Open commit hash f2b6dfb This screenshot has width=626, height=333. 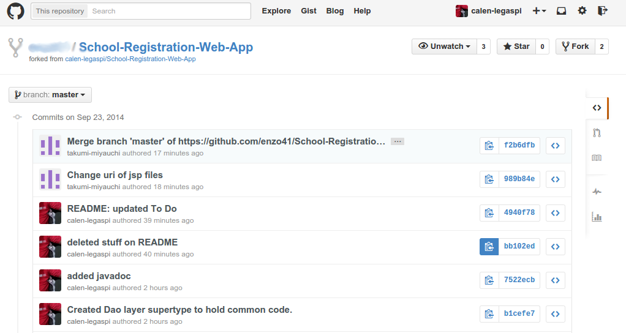coord(519,146)
